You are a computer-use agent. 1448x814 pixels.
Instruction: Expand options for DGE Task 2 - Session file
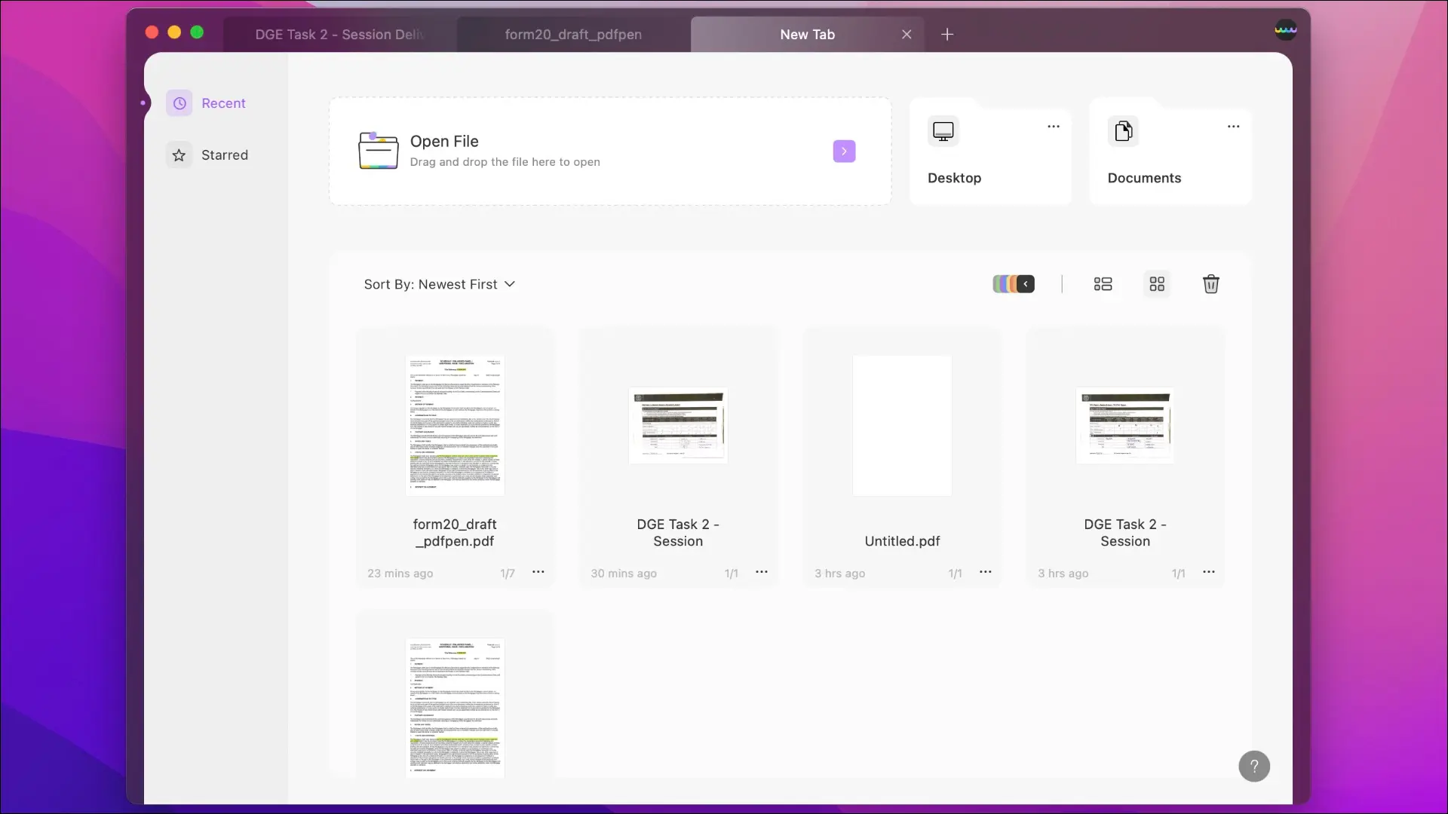point(762,573)
